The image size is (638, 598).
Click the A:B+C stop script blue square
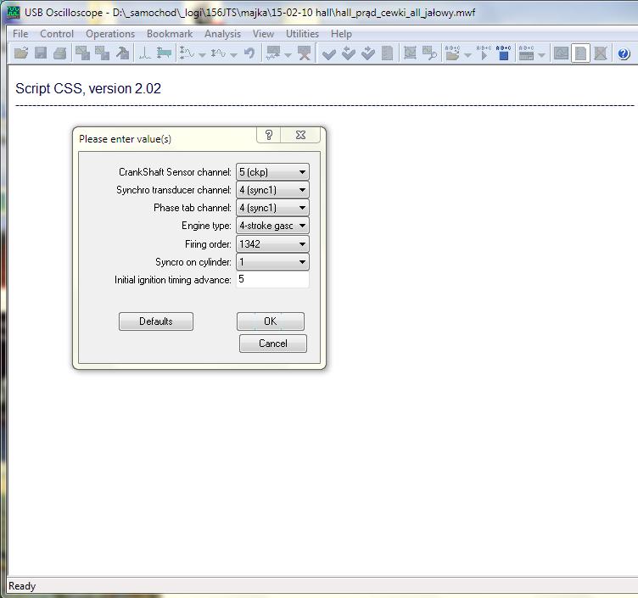click(x=503, y=53)
